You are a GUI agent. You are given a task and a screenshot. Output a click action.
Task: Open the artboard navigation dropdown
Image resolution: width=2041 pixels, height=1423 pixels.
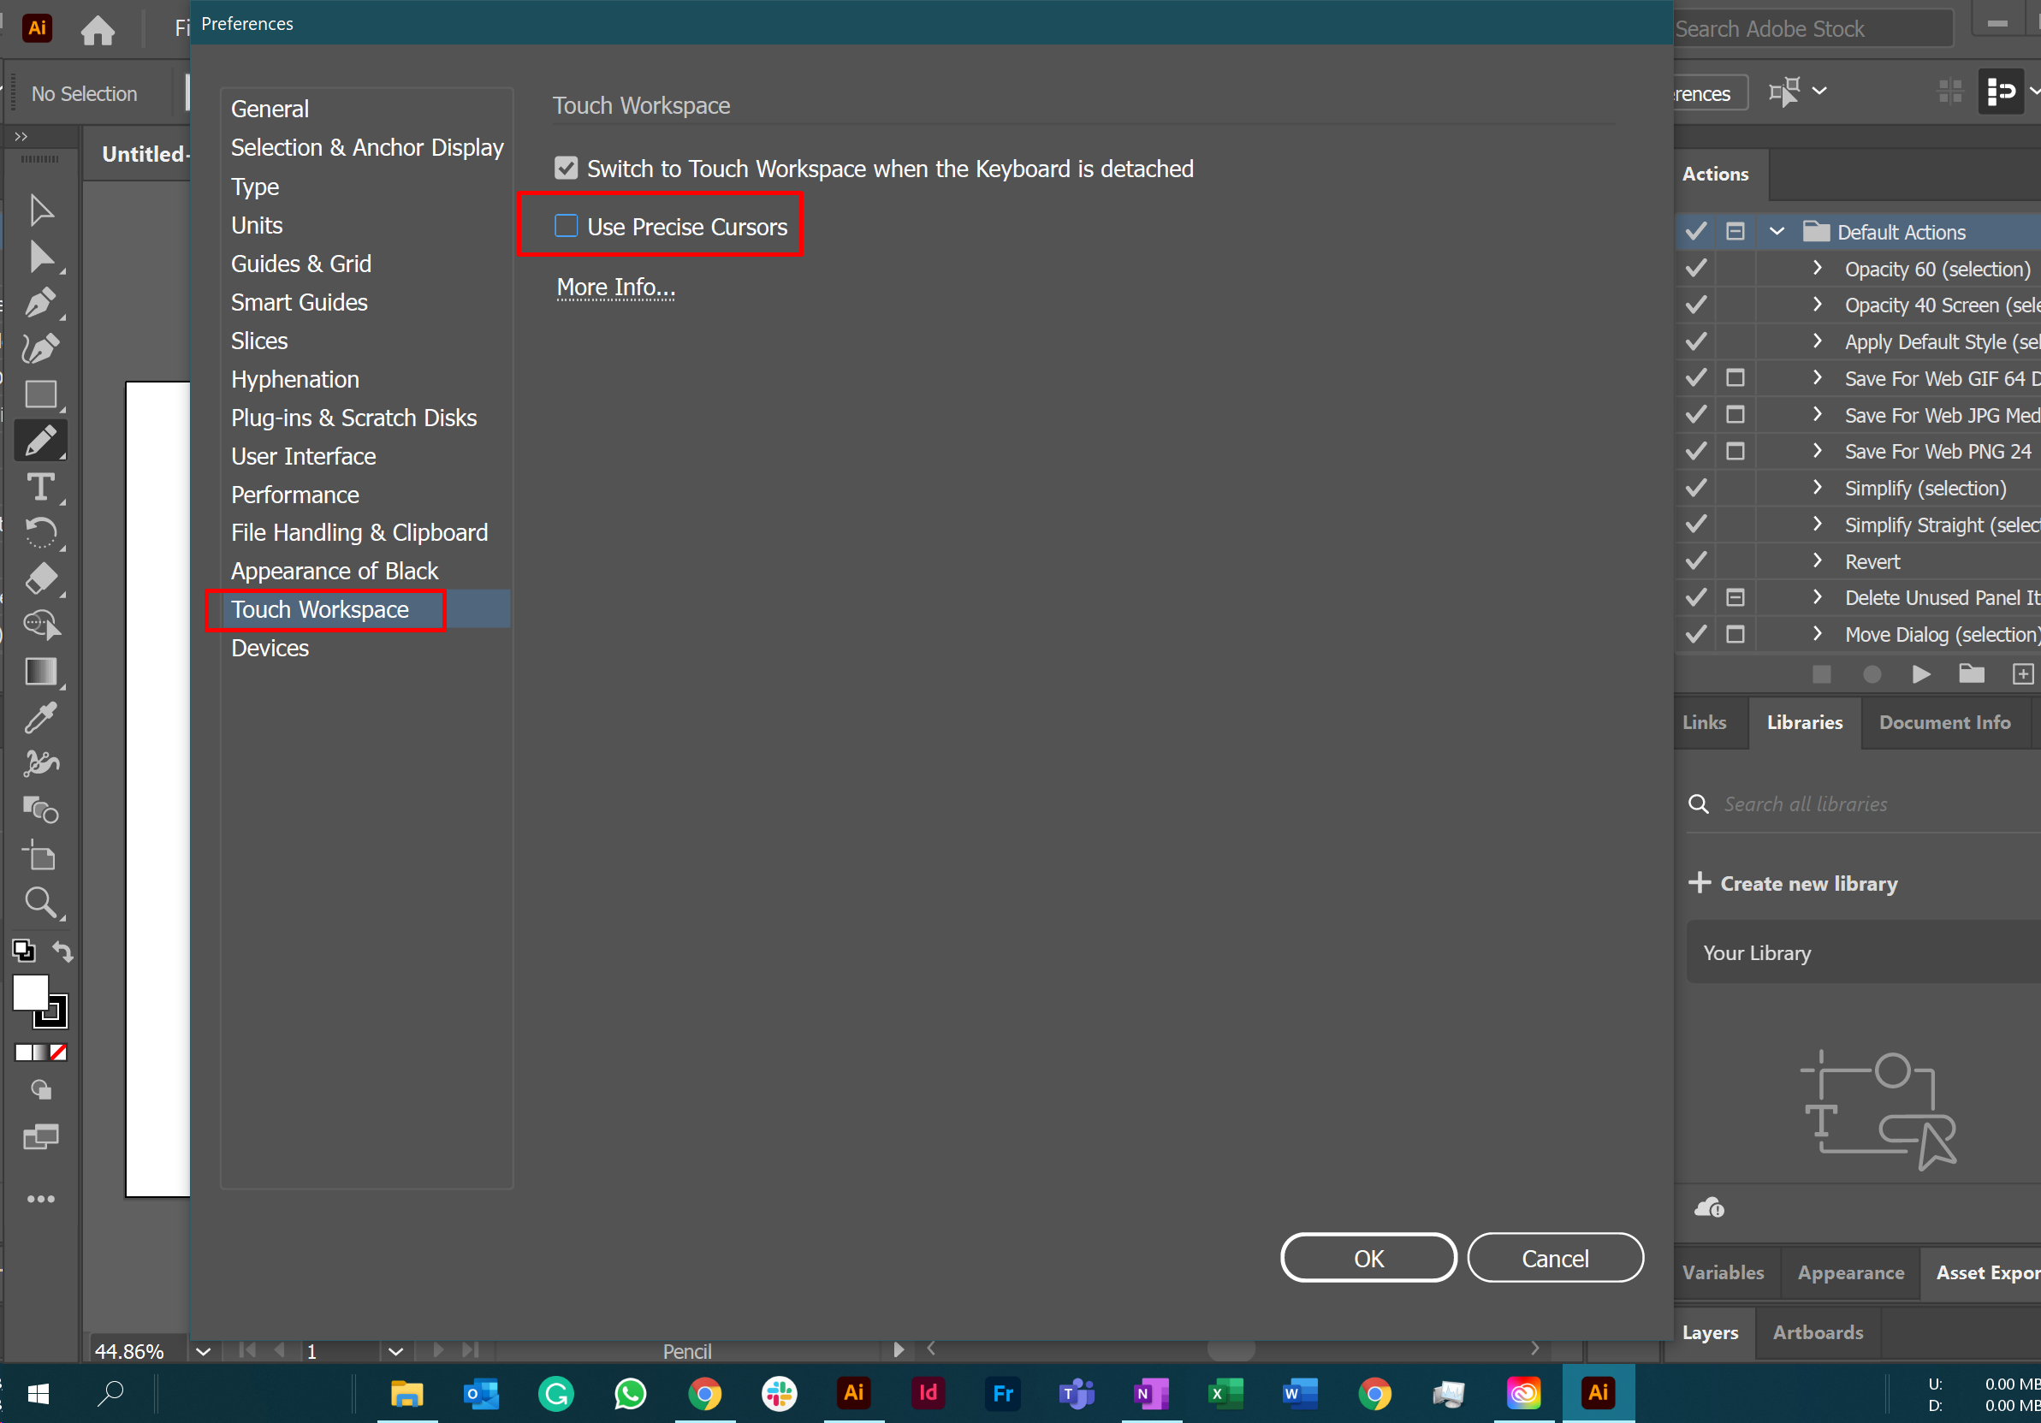point(395,1352)
